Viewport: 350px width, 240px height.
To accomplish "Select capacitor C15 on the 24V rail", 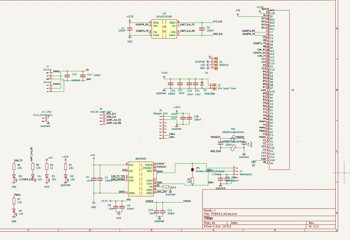I will point(189,84).
